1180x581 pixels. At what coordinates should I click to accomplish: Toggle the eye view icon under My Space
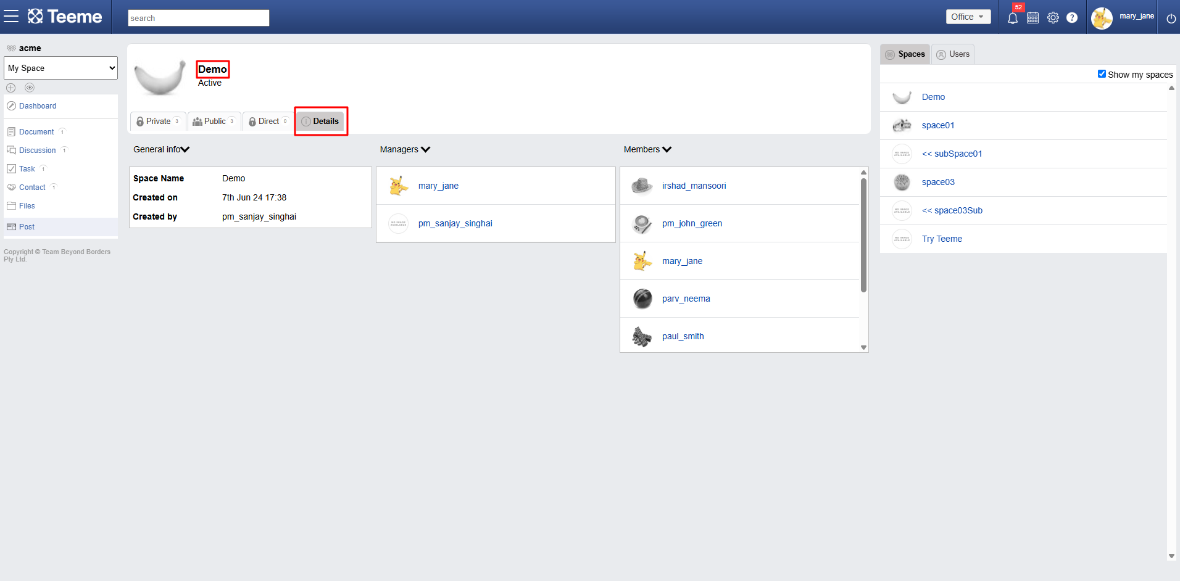click(x=30, y=88)
